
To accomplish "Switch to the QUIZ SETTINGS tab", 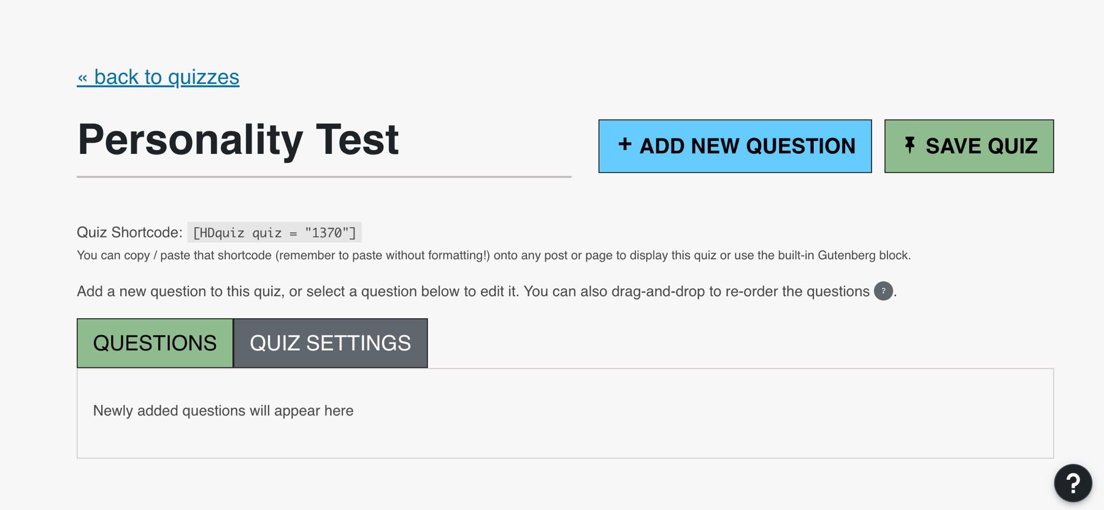I will coord(330,343).
